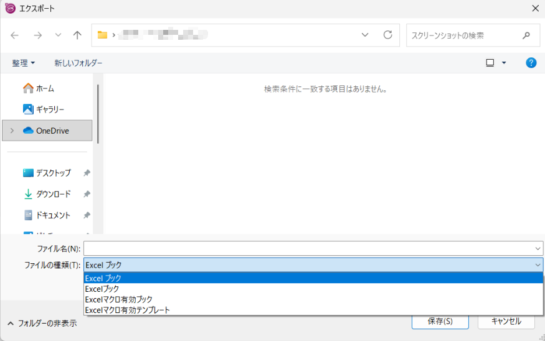
Task: Click the OneDrive cloud icon
Action: click(28, 131)
